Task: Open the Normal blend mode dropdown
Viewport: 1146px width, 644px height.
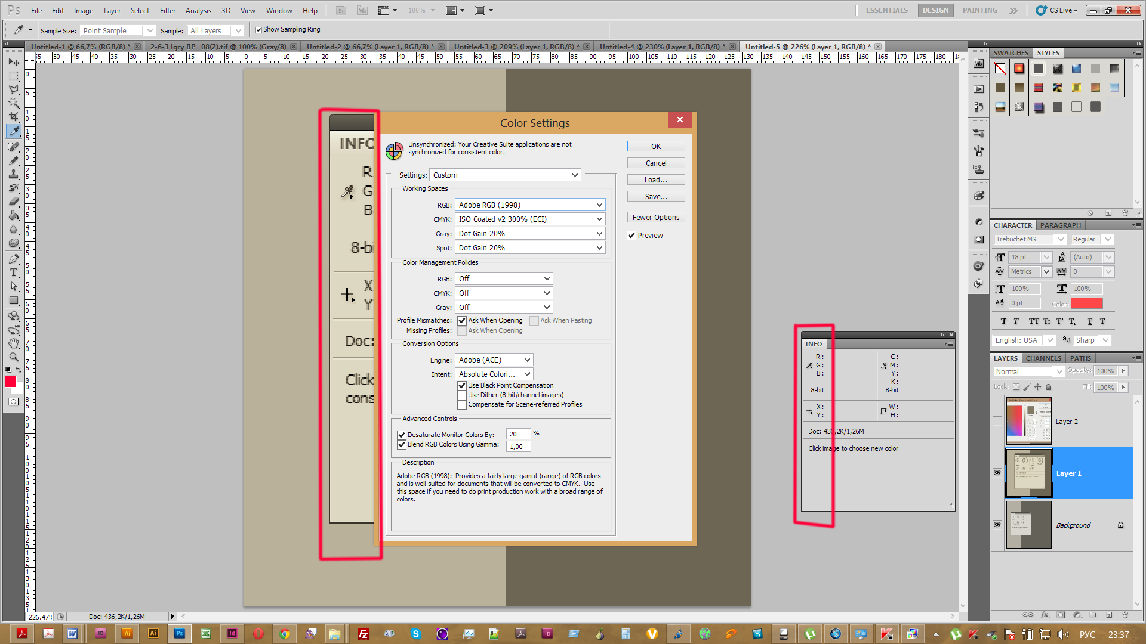Action: 1028,371
